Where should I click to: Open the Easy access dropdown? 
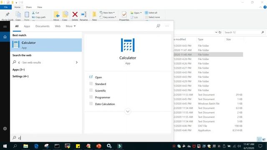(108, 17)
